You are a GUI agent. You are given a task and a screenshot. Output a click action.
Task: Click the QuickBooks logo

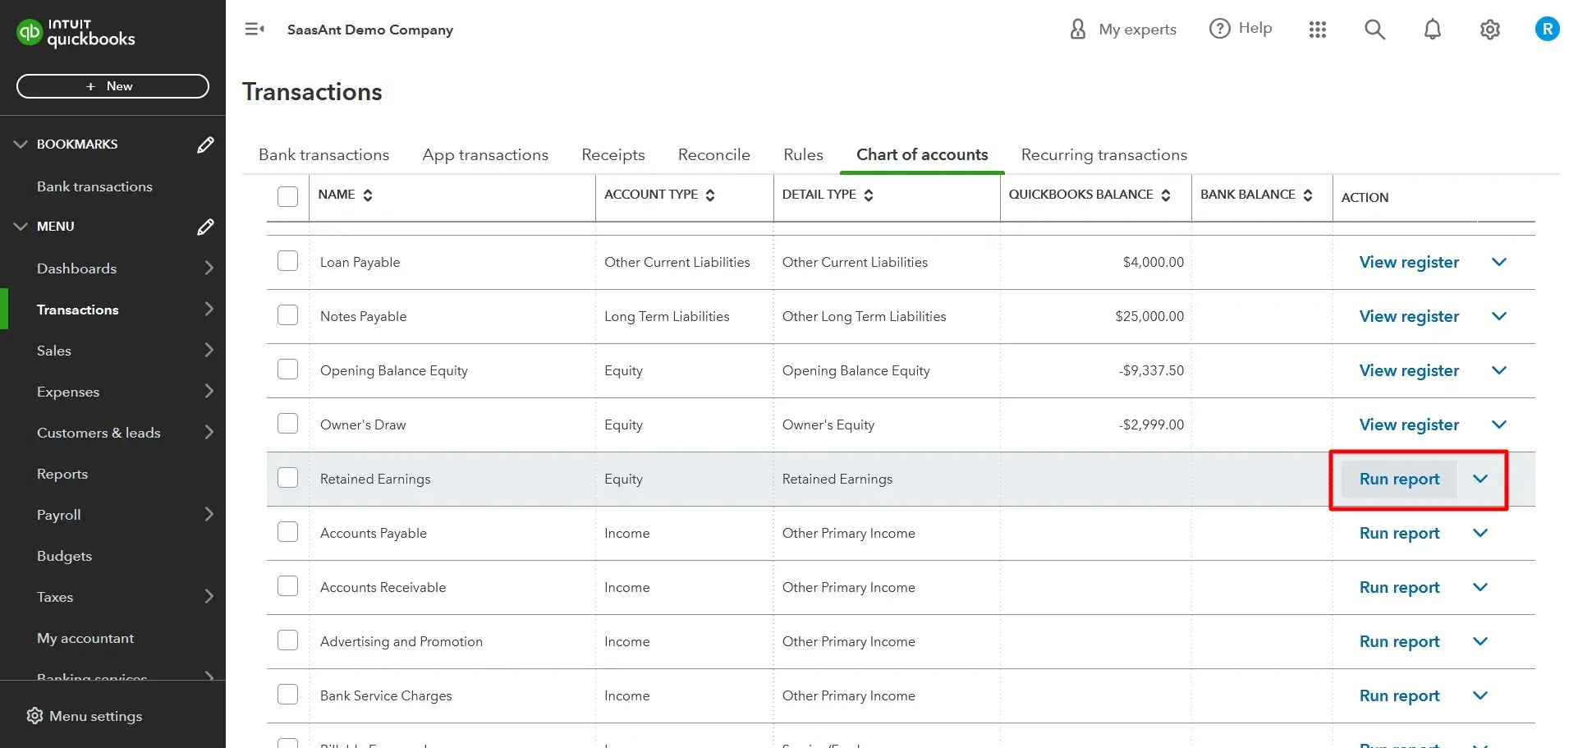pos(76,33)
